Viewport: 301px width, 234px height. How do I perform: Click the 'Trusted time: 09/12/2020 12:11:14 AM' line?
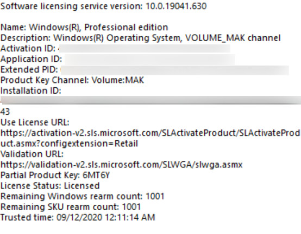pos(78,217)
